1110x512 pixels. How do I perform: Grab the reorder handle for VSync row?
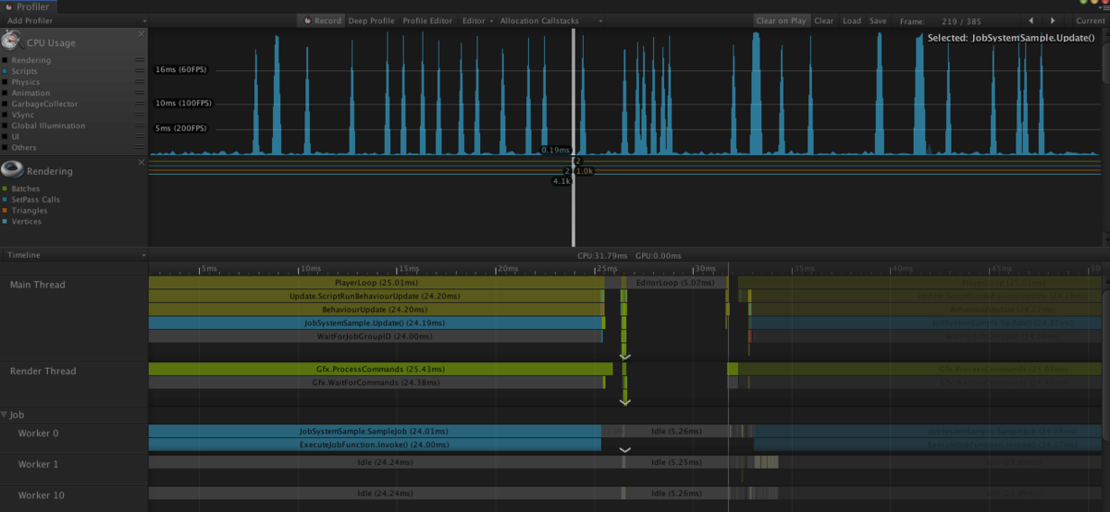pyautogui.click(x=140, y=115)
